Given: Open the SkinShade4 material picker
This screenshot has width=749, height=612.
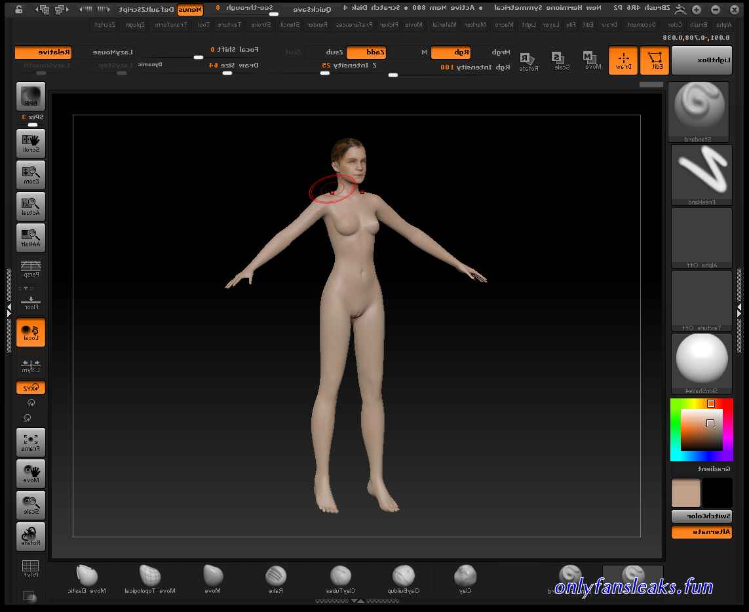Looking at the screenshot, I should (x=702, y=364).
